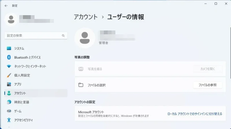Click the ゲーム controller icon

pyautogui.click(x=9, y=111)
